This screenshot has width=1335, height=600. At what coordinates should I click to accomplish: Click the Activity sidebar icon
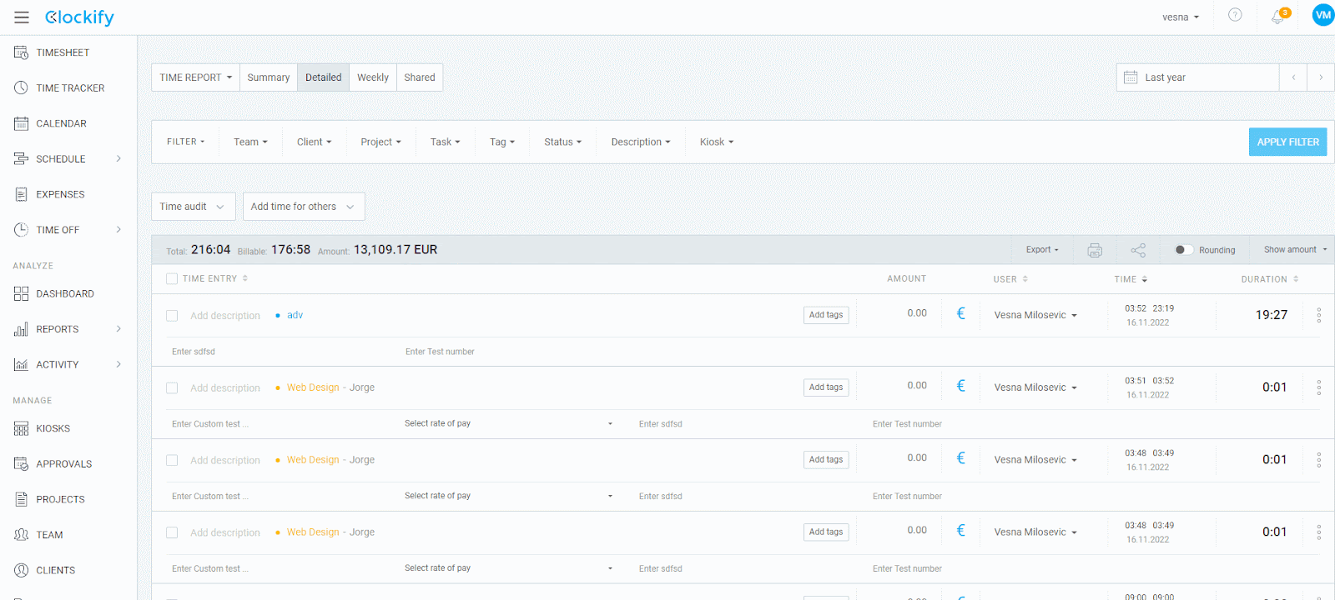click(x=21, y=364)
